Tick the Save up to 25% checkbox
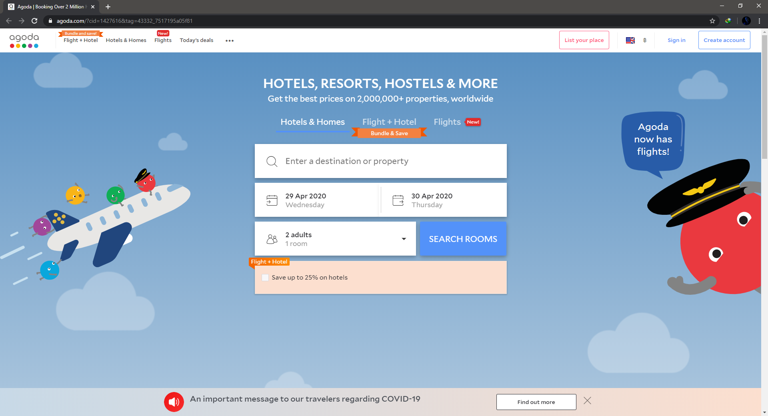The width and height of the screenshot is (768, 416). point(265,278)
